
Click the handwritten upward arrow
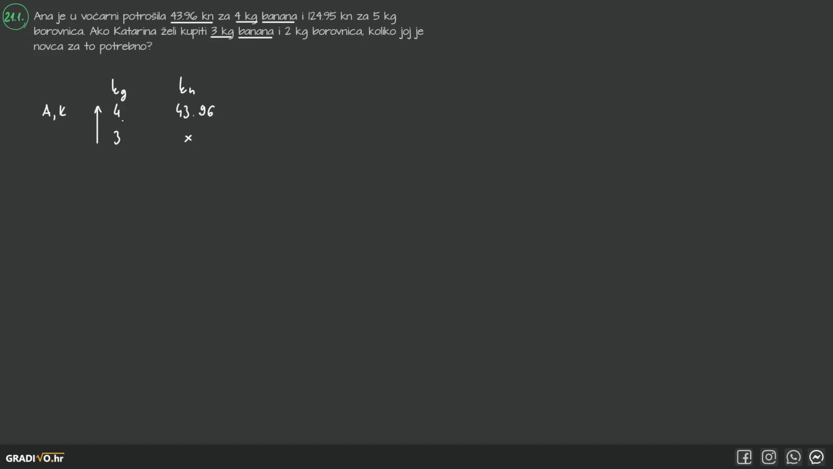coord(98,125)
